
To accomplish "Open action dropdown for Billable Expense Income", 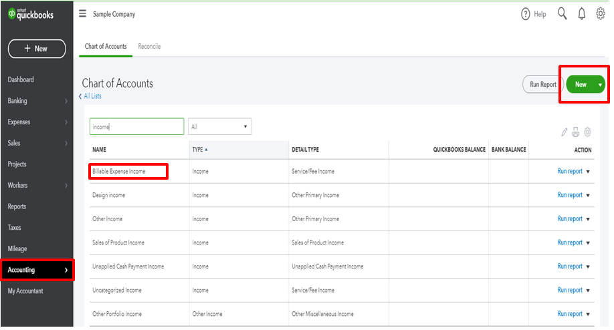I will coord(589,172).
